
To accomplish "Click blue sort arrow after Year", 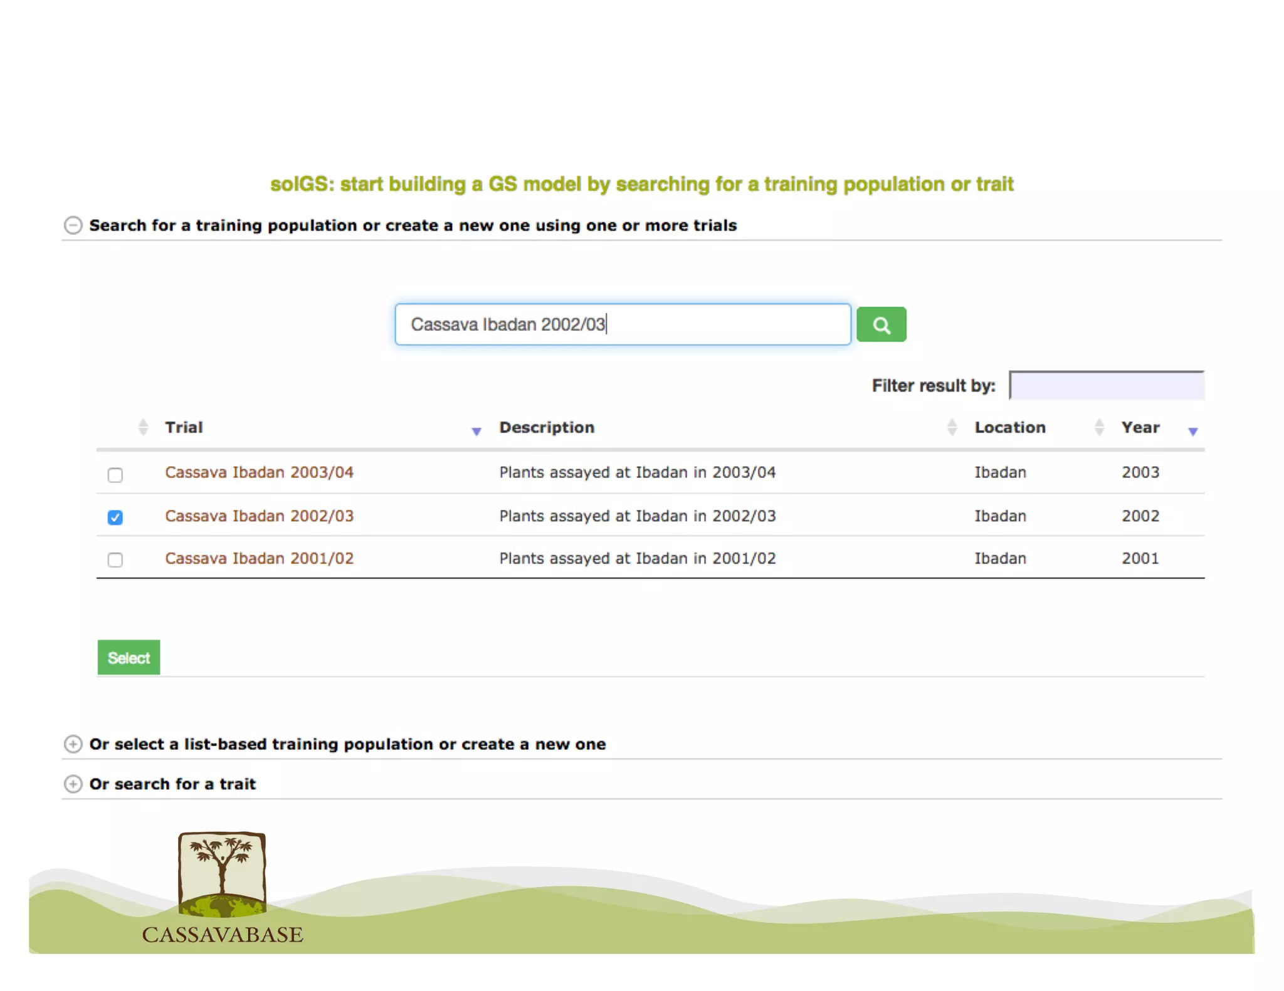I will 1193,431.
